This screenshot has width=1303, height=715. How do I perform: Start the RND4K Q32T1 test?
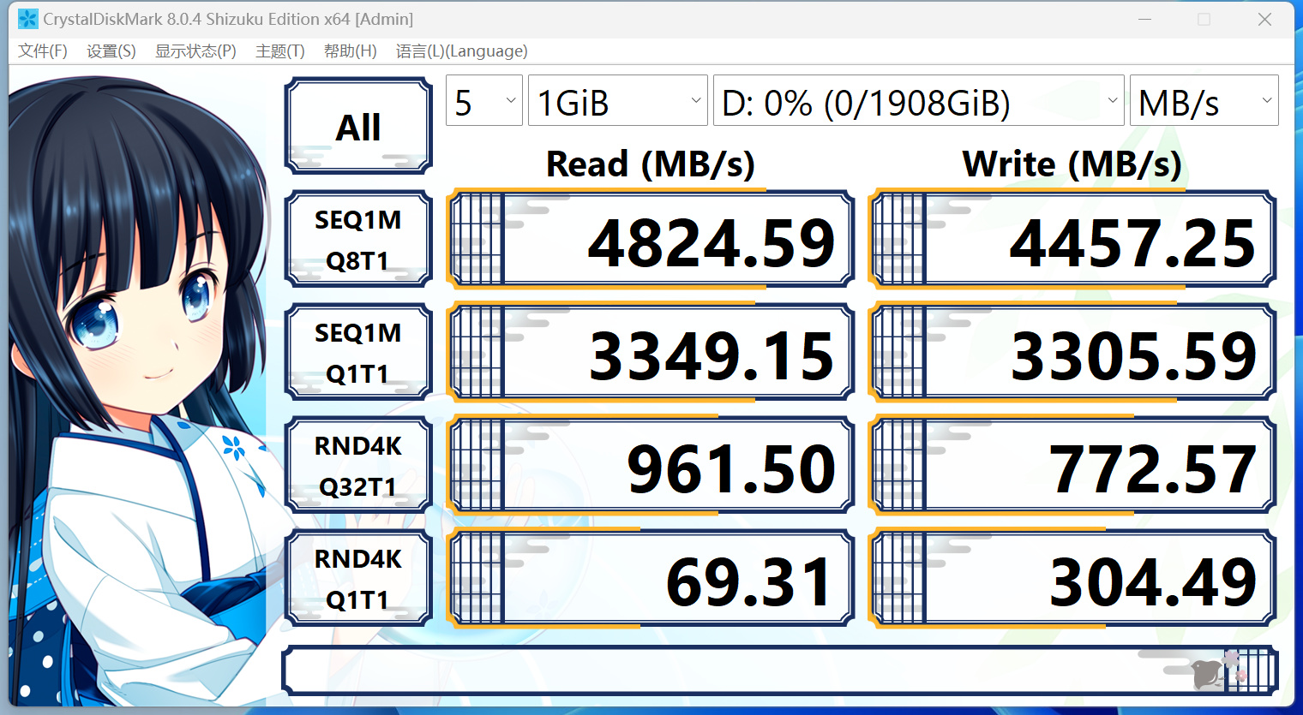pyautogui.click(x=358, y=464)
